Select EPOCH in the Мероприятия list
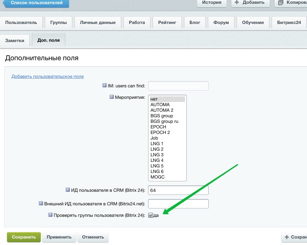 (x=158, y=127)
